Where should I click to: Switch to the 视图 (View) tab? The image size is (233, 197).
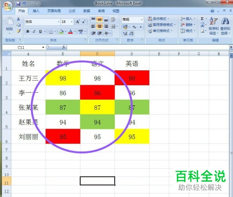pyautogui.click(x=116, y=11)
